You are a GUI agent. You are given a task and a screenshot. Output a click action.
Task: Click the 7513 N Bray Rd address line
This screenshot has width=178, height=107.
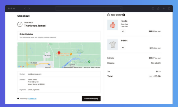[x=33, y=82]
